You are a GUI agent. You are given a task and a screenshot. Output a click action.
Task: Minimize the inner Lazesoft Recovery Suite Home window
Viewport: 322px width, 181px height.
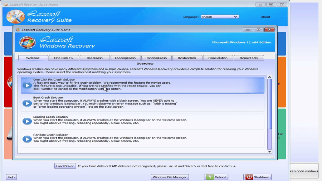click(248, 30)
